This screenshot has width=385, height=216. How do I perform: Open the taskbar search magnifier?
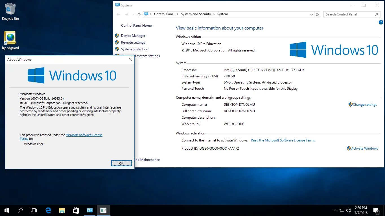(20, 210)
